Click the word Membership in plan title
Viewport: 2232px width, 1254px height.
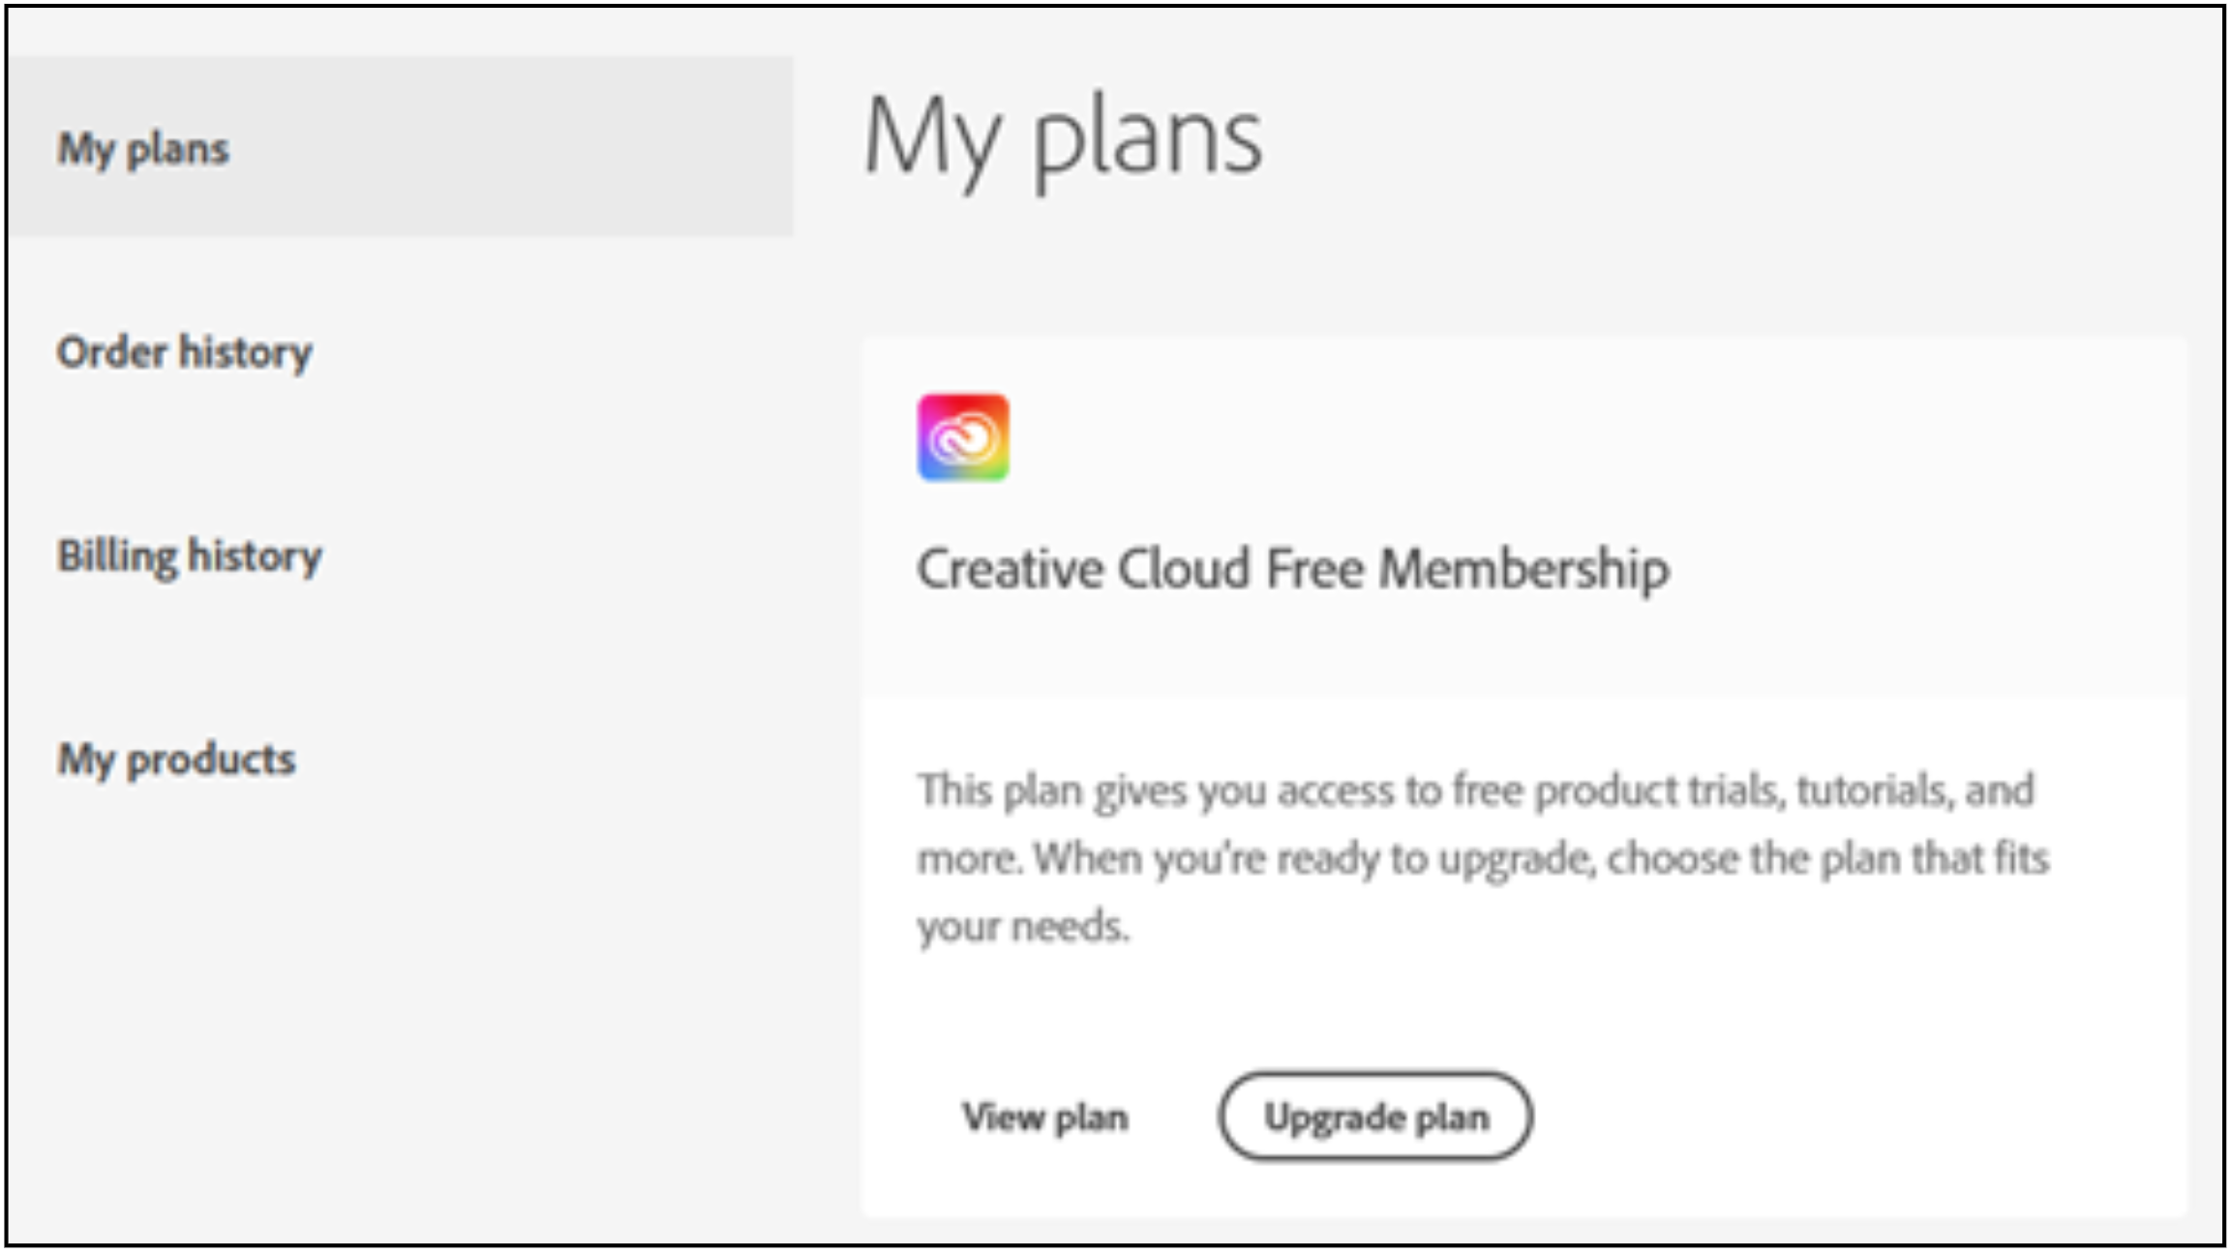pos(1523,568)
